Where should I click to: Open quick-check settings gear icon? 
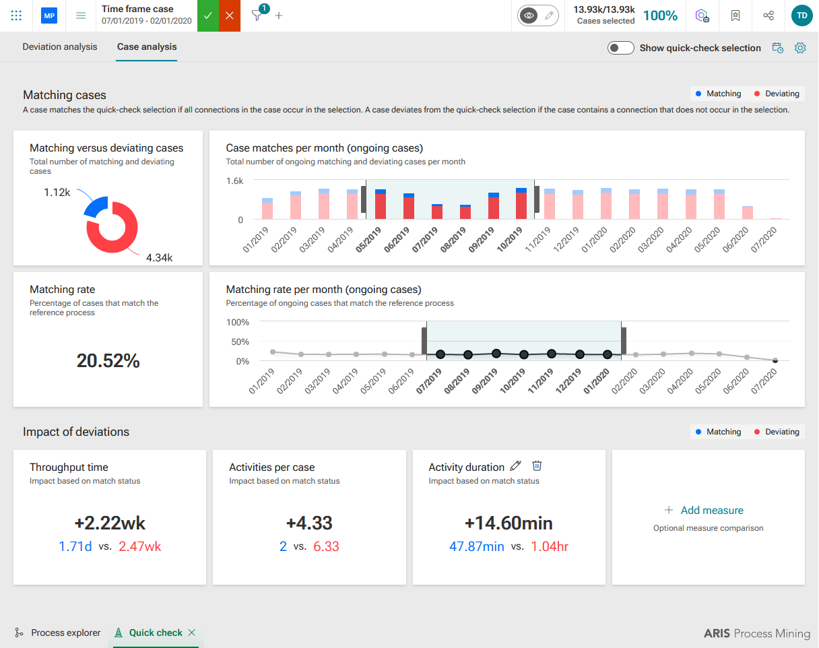pos(800,48)
